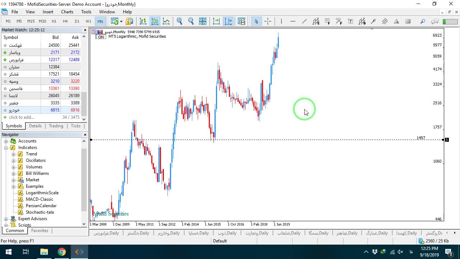Expand the Trend indicators folder
This screenshot has width=460, height=259.
(x=14, y=154)
